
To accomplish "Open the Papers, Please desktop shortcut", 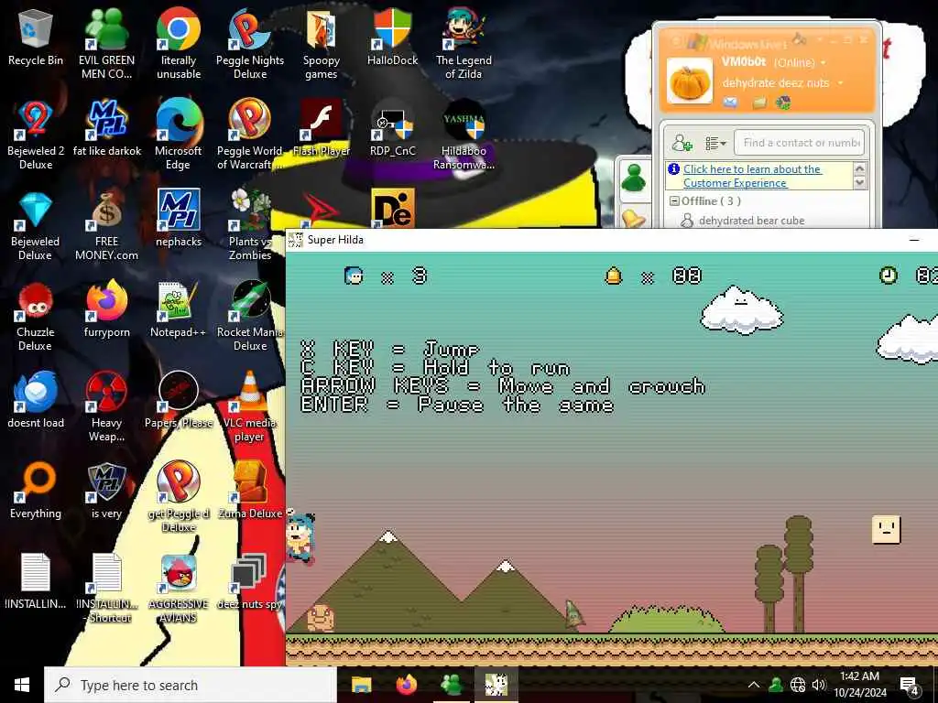I will [x=179, y=400].
